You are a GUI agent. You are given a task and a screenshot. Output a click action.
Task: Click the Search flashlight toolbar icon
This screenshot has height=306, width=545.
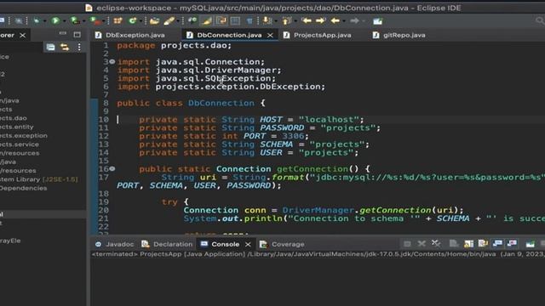point(169,20)
